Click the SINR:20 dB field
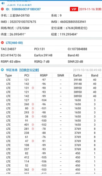 (x=75, y=62)
